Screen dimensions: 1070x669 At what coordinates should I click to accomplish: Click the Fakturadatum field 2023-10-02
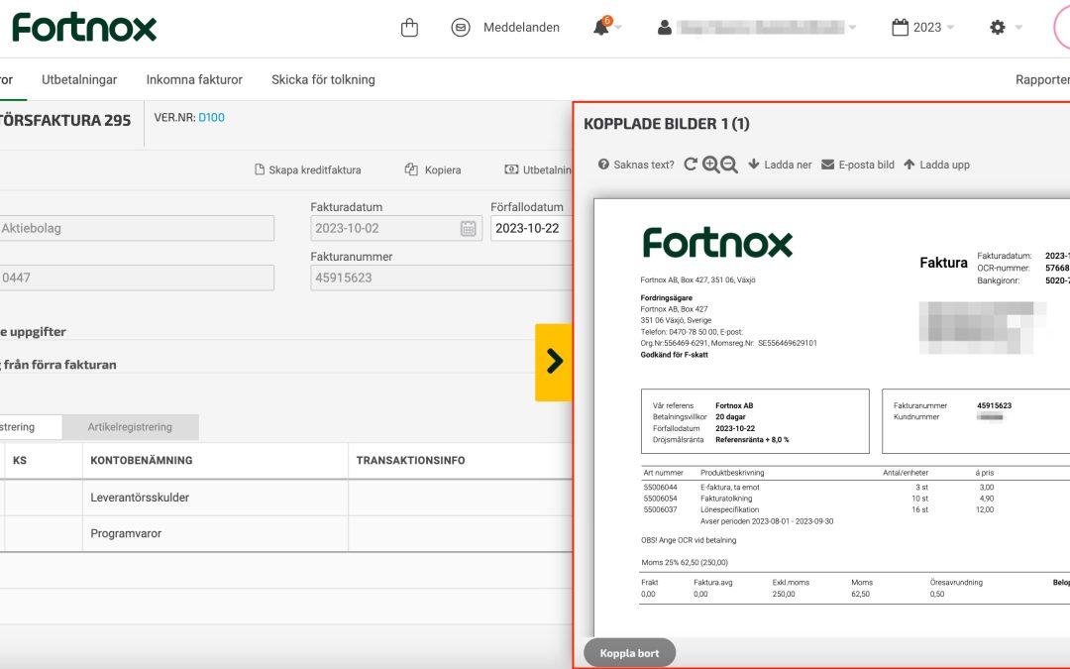point(396,229)
